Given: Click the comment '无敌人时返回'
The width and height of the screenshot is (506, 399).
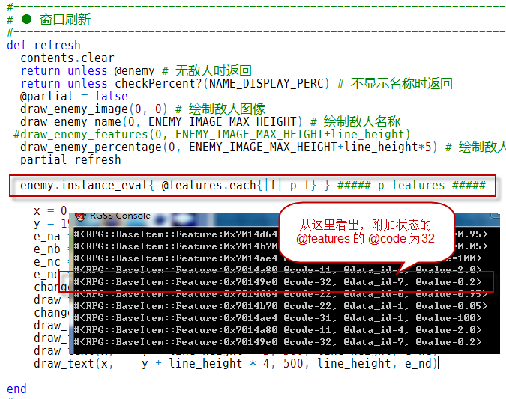Looking at the screenshot, I should [x=213, y=70].
